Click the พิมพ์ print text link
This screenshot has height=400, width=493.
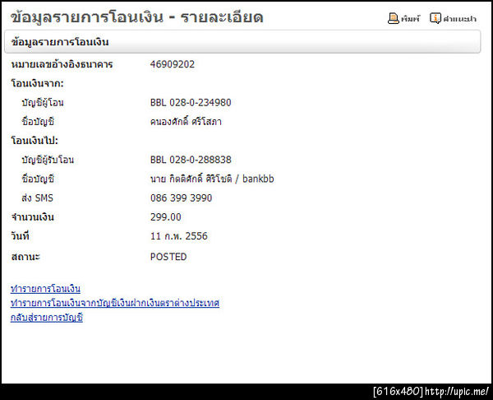click(410, 19)
